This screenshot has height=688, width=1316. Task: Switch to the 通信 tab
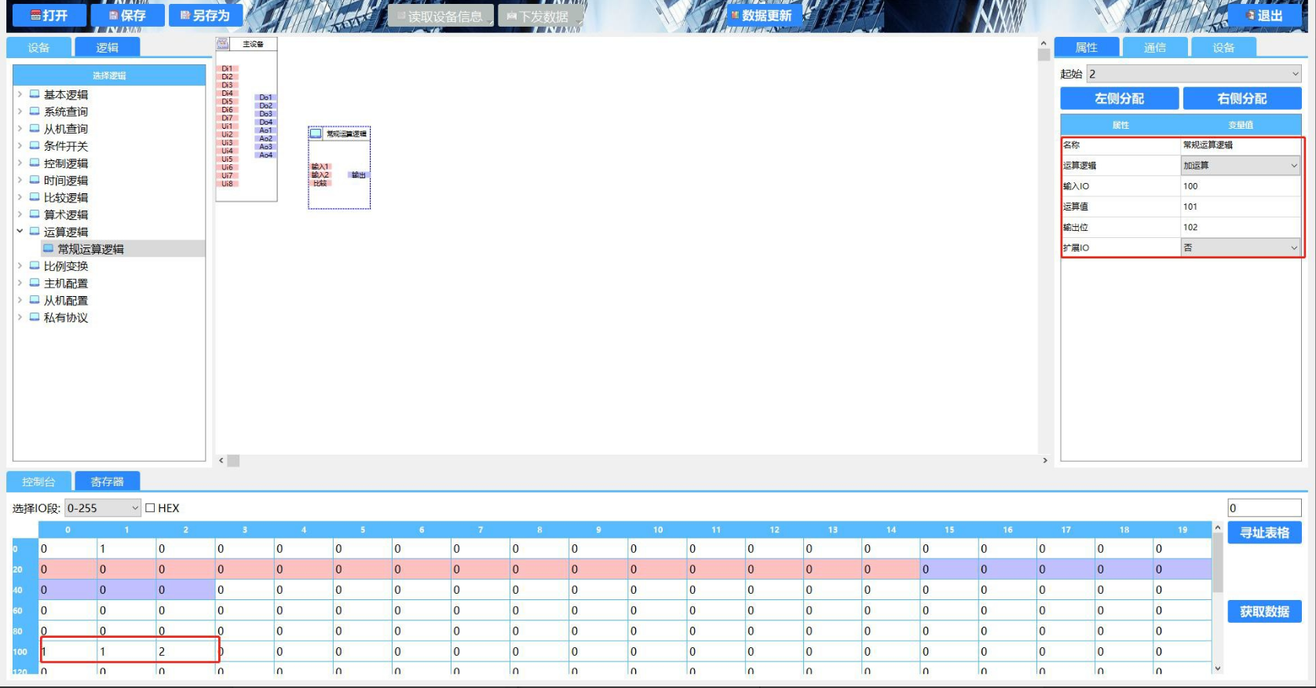(1154, 48)
